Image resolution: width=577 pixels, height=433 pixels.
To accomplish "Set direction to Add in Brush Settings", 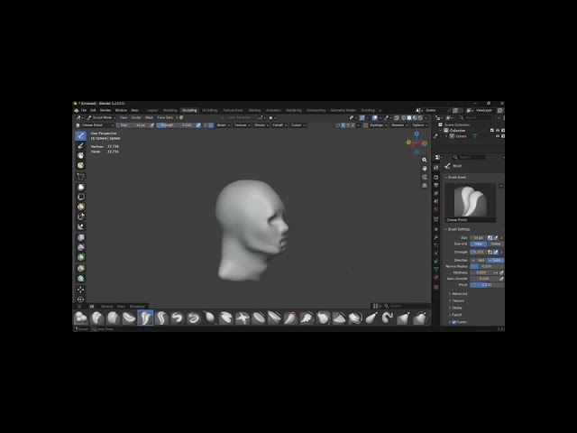I will coord(479,260).
